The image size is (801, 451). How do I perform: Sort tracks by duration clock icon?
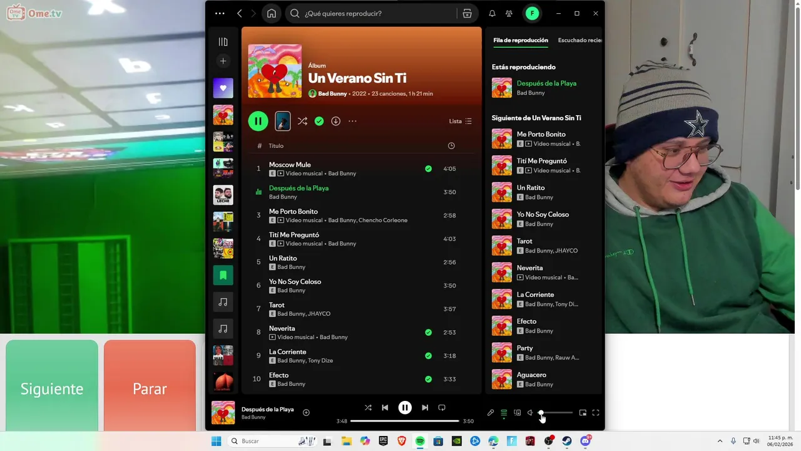451,146
